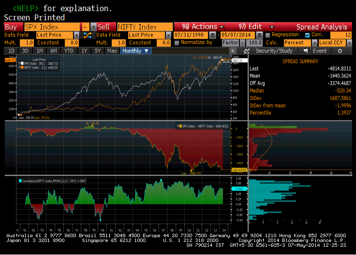This screenshot has width=356, height=255.
Task: Uncheck the Corr. checkbox
Action: point(307,35)
